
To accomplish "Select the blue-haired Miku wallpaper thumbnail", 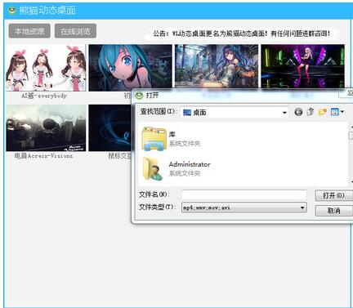I will click(x=130, y=68).
